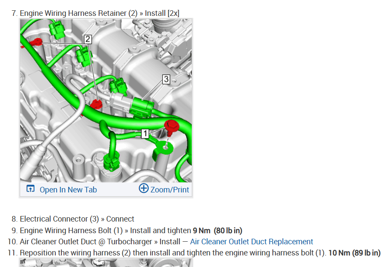Click the red harness bolt near callout 1
Image resolution: width=390 pixels, height=267 pixels.
click(x=171, y=127)
